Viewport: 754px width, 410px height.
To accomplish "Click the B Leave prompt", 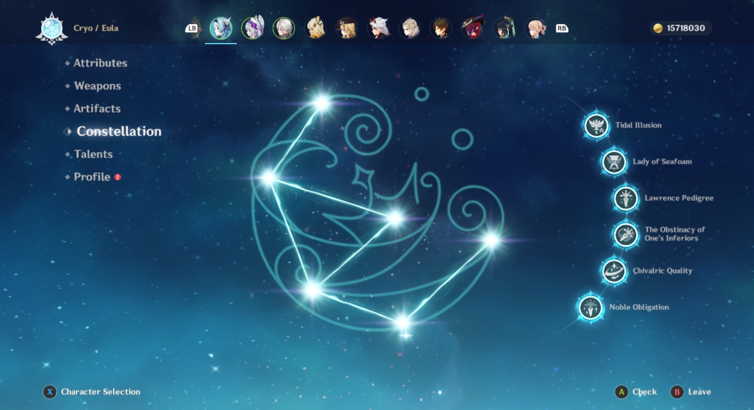I will 691,392.
